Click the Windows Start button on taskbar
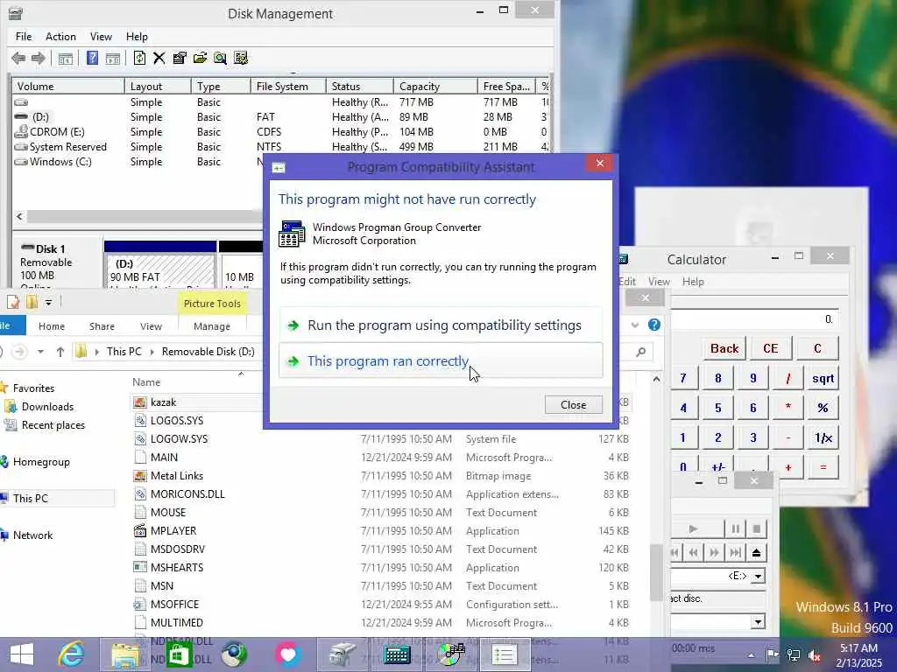This screenshot has width=897, height=672. pyautogui.click(x=22, y=654)
